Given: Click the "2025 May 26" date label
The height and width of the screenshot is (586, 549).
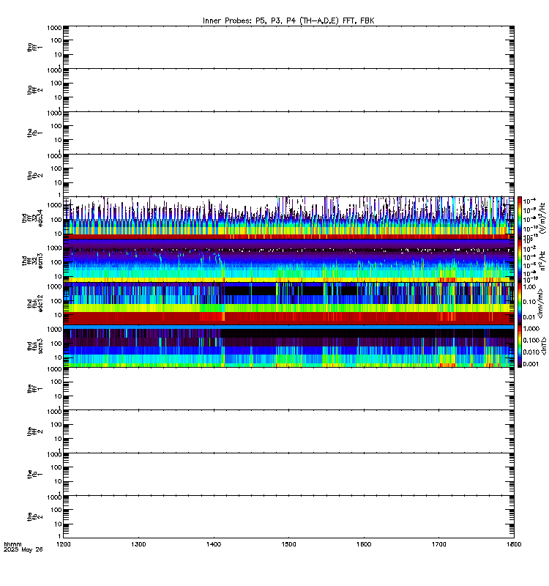Looking at the screenshot, I should pos(23,549).
